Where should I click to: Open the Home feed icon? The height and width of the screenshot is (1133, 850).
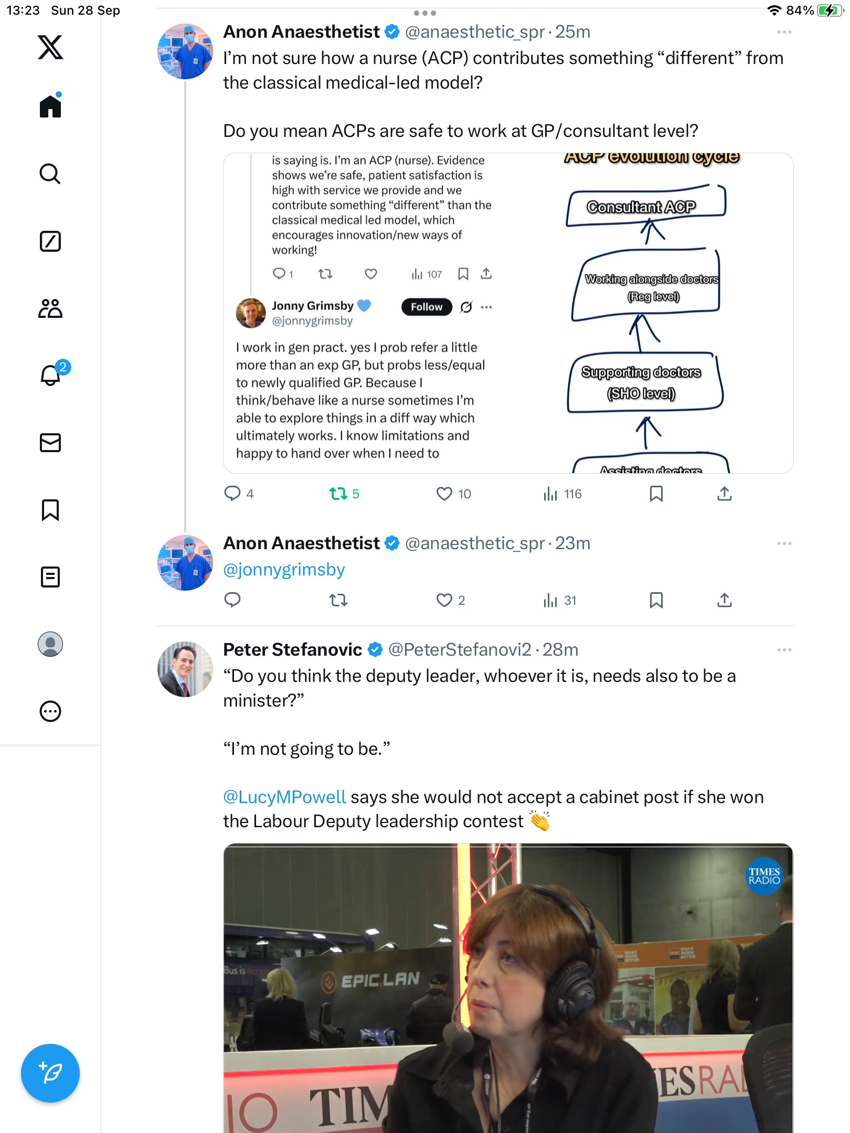coord(50,106)
